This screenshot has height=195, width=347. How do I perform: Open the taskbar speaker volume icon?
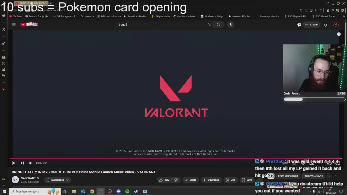323,191
